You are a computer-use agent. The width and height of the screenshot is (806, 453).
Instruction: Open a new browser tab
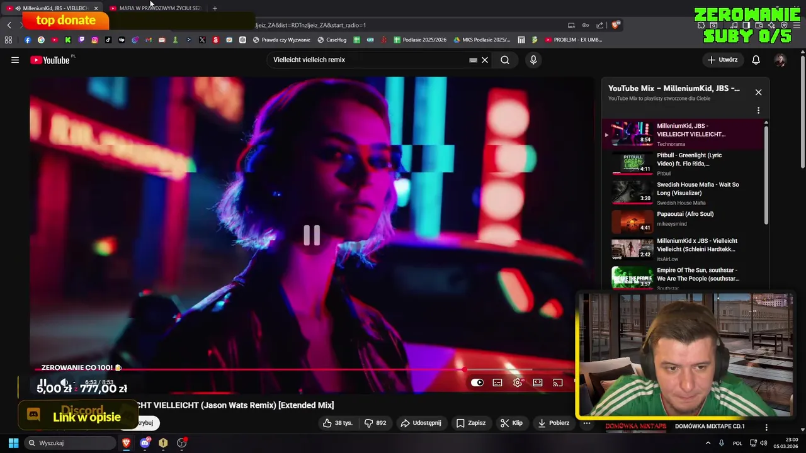[x=215, y=8]
